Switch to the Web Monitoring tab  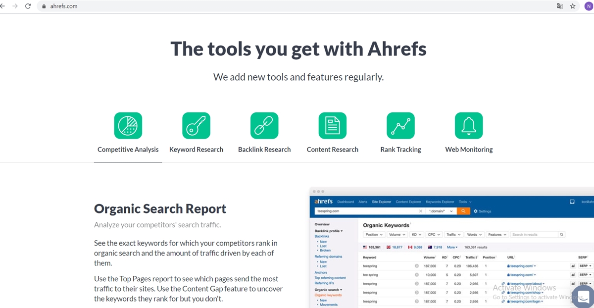tap(469, 150)
